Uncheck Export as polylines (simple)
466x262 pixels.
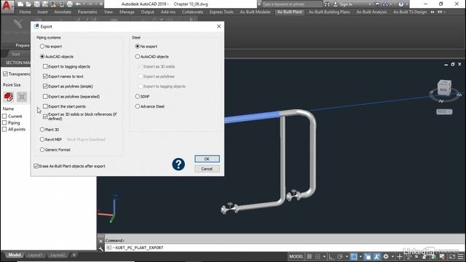[x=45, y=86]
